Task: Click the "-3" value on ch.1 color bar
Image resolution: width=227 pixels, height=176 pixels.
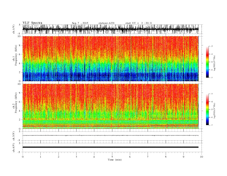Action: click(212, 46)
